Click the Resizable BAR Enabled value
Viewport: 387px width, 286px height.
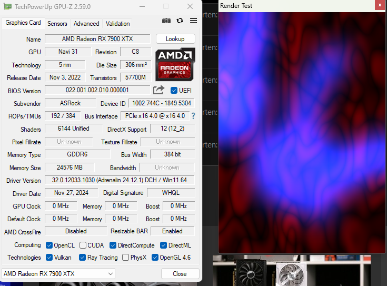click(173, 231)
